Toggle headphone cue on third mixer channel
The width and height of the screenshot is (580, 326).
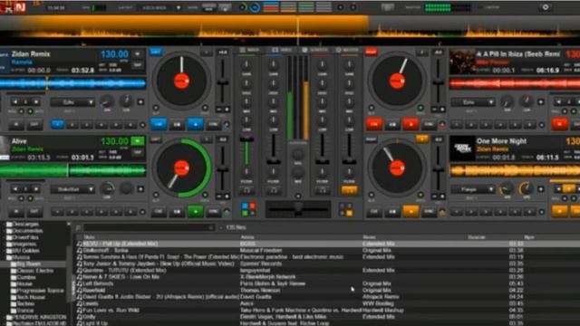click(323, 191)
